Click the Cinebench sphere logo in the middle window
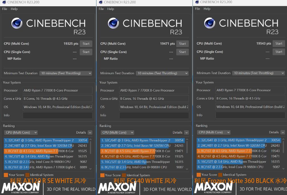 (x=113, y=23)
